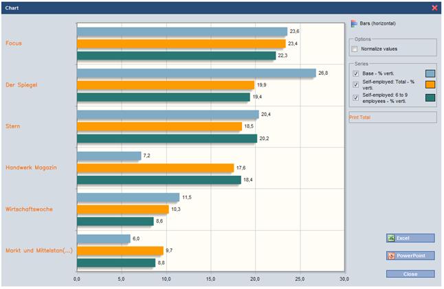
Task: Click the Markt und Mittelstan orange bar 9,7
Action: pyautogui.click(x=120, y=251)
